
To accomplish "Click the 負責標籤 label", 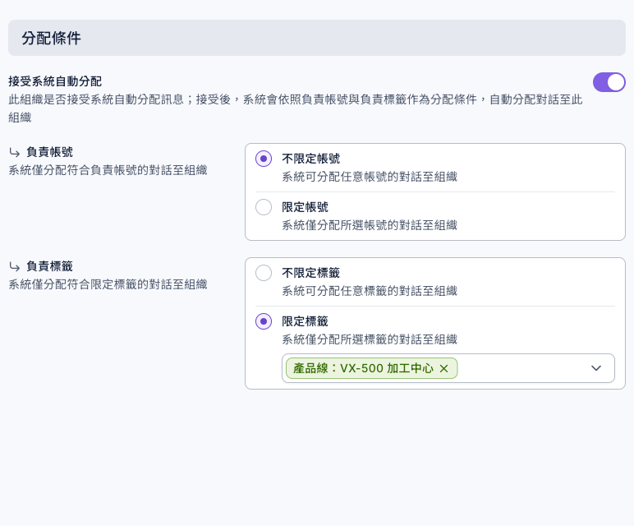I will click(x=49, y=266).
